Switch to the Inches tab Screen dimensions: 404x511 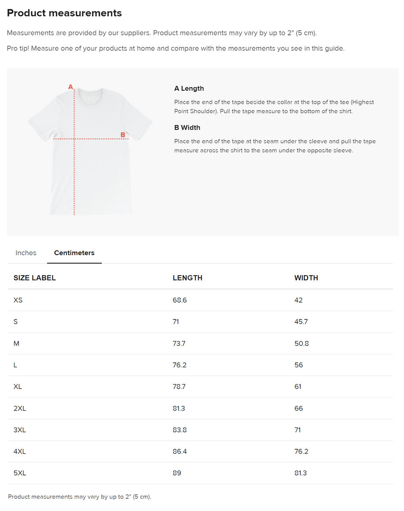26,253
